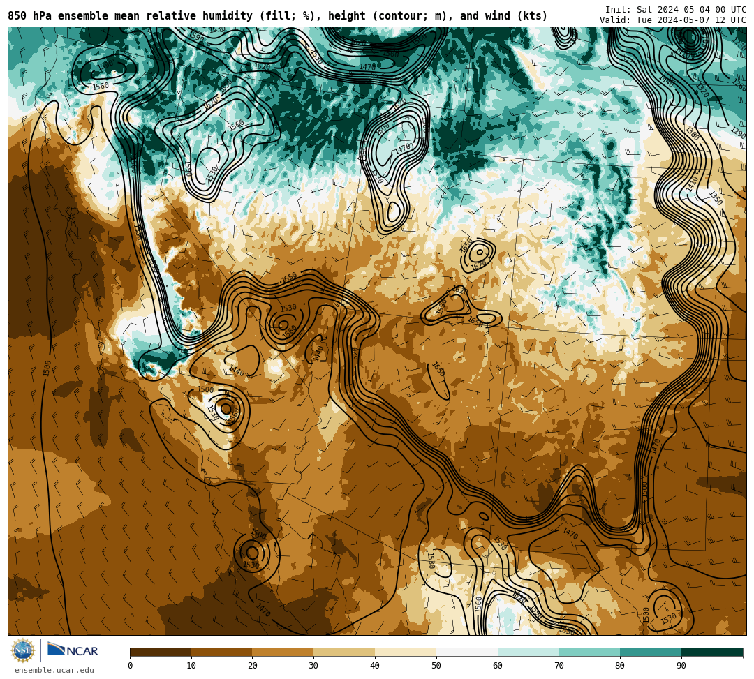Click the 10–20% brown colorbar segment
Viewport: 754px width, 679px height.
click(x=222, y=652)
